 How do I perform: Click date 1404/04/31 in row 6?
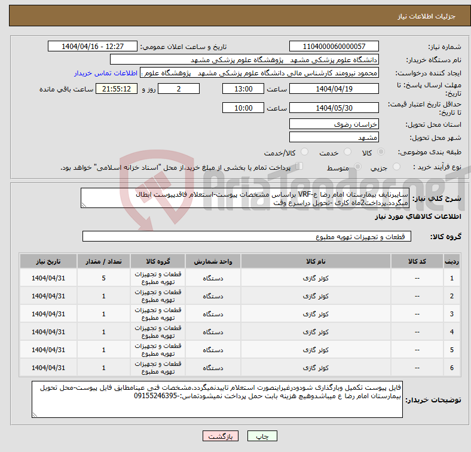pyautogui.click(x=48, y=368)
